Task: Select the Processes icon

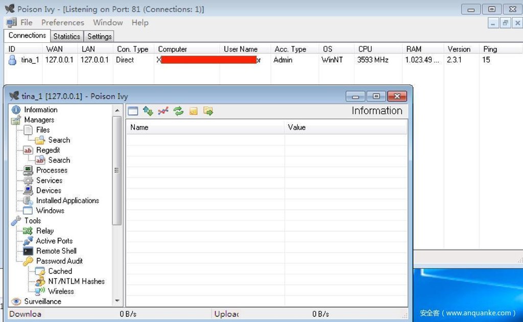Action: 29,170
